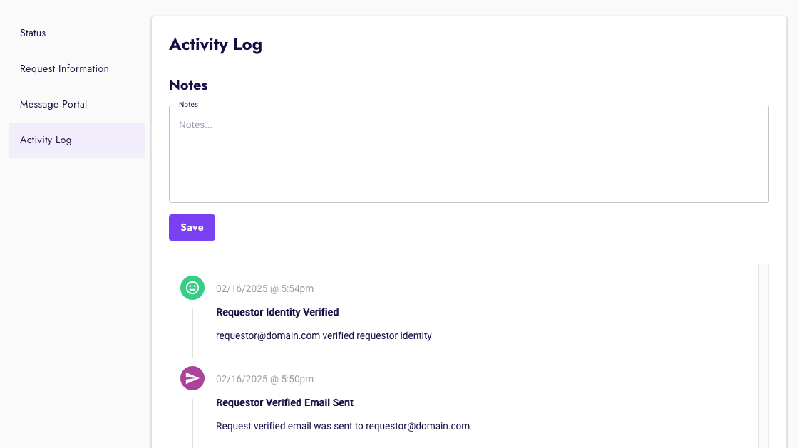
Task: Click the green smiley identity verified icon
Action: pos(192,288)
